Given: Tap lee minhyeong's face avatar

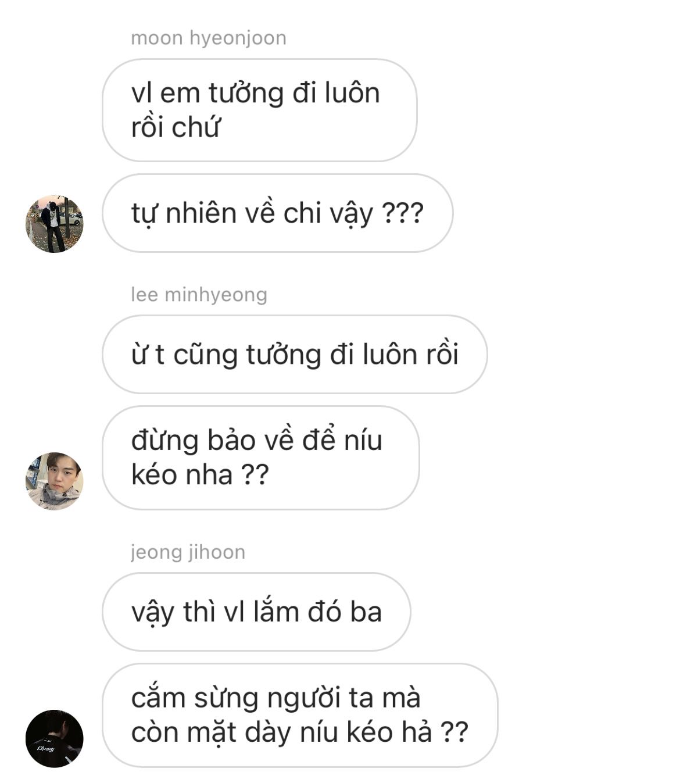Looking at the screenshot, I should 54,481.
